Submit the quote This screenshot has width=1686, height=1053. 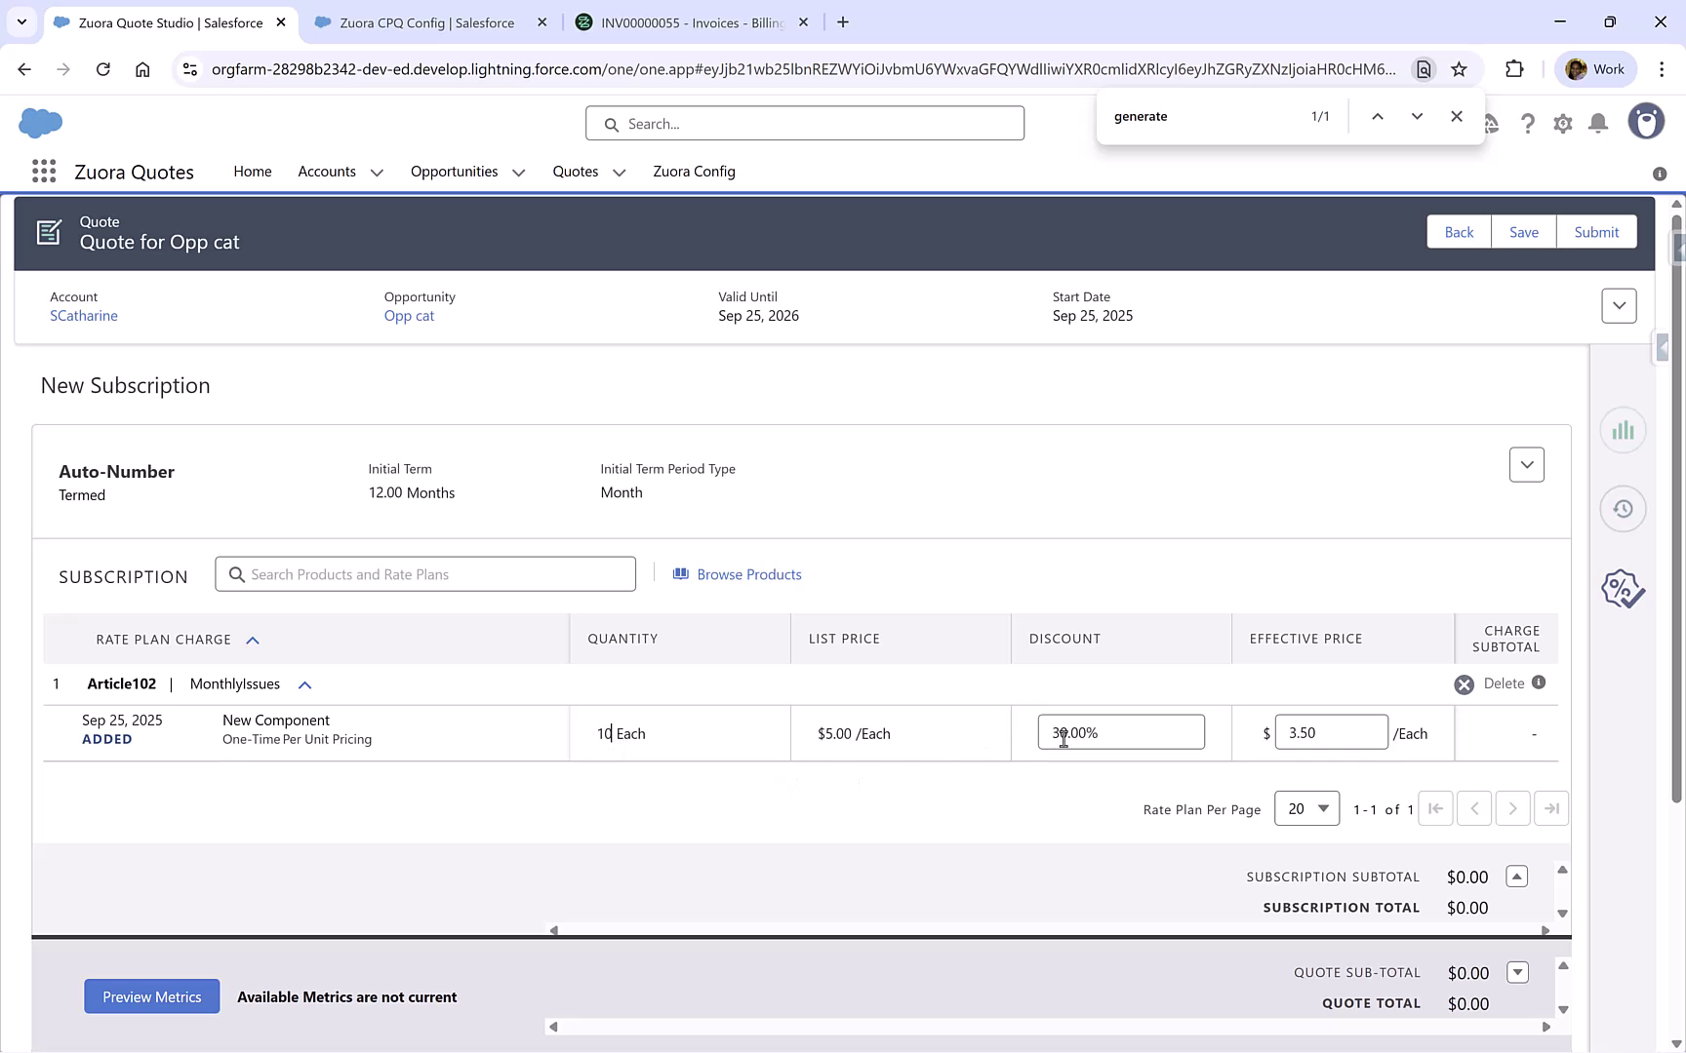click(x=1596, y=231)
